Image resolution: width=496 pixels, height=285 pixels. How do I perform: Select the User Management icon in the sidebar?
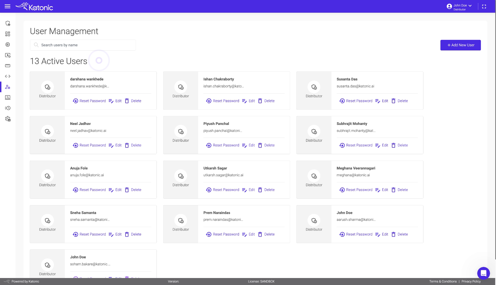click(8, 87)
